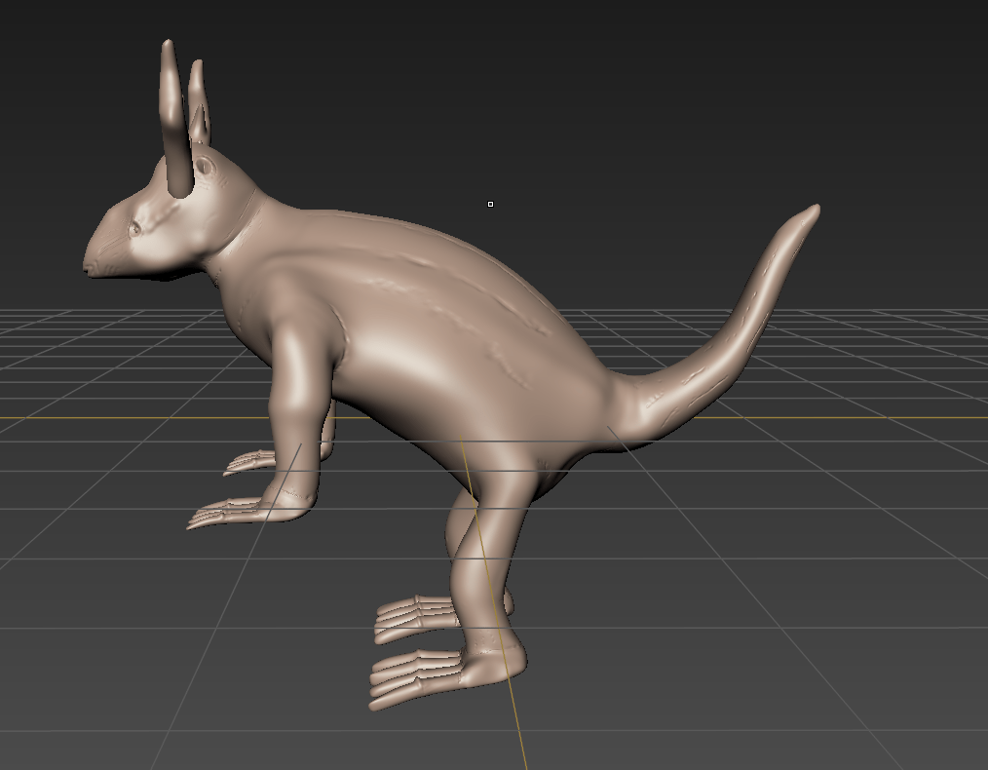Click the middle of the tail
988x770 pixels.
tap(741, 331)
